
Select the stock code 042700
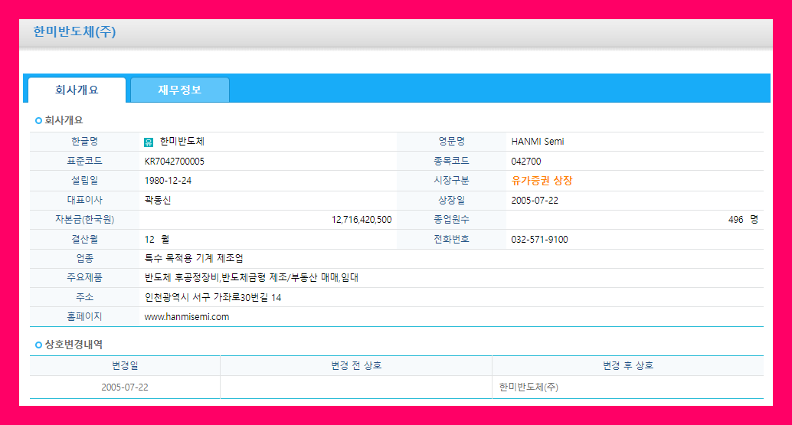coord(525,162)
